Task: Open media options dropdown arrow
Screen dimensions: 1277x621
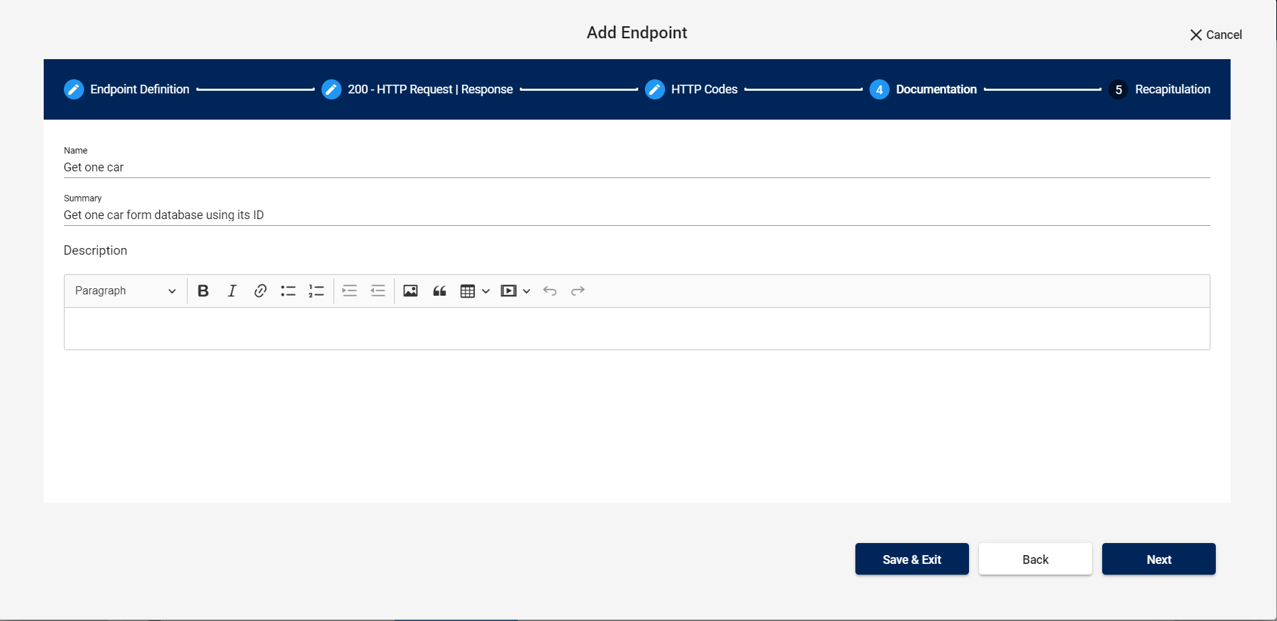Action: (x=527, y=291)
